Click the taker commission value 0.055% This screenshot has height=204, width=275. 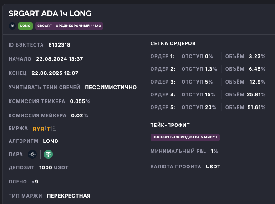point(80,101)
